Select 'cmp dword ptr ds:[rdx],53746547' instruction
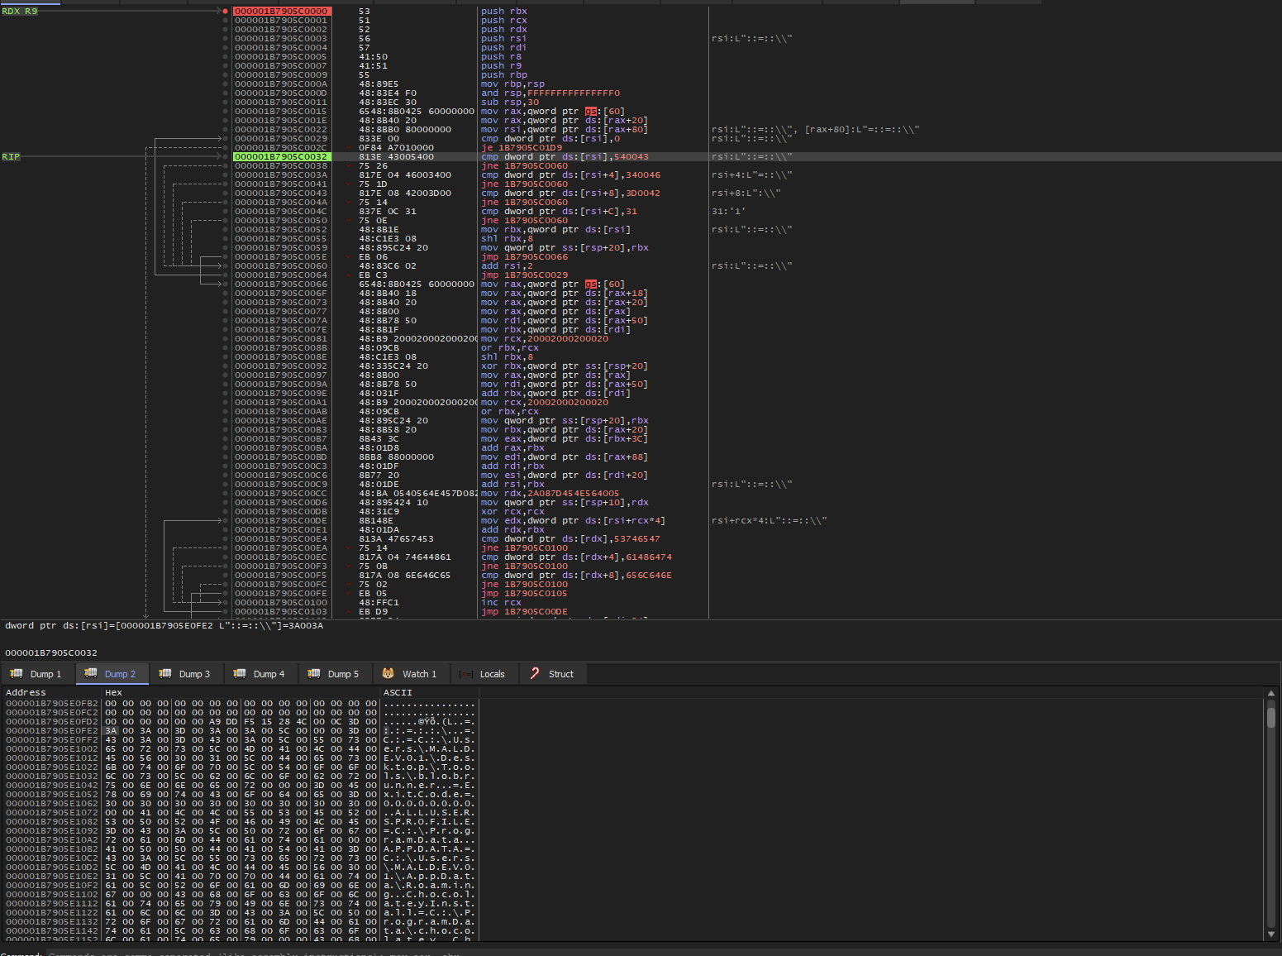The width and height of the screenshot is (1282, 956). (570, 538)
